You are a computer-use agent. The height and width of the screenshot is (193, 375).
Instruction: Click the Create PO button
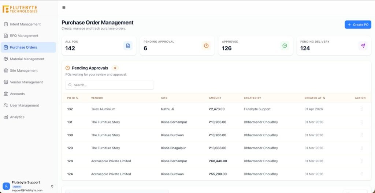click(x=358, y=24)
